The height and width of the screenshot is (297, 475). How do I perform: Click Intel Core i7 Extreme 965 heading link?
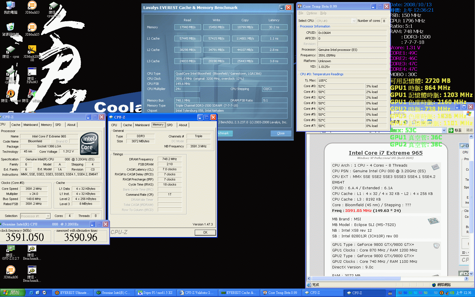click(x=386, y=153)
